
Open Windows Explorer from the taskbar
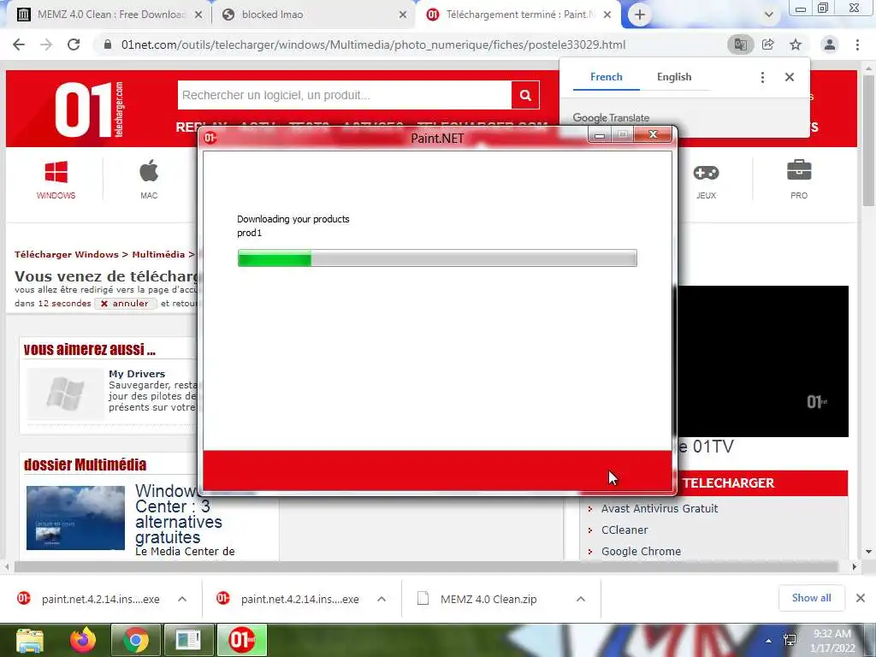(x=30, y=640)
